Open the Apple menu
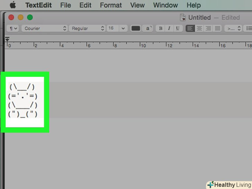 point(13,5)
